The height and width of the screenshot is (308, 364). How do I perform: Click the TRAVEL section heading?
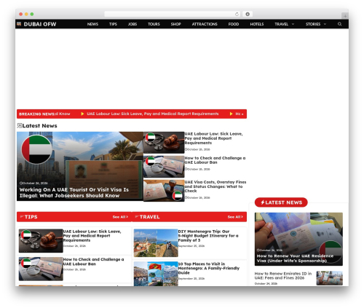point(149,217)
